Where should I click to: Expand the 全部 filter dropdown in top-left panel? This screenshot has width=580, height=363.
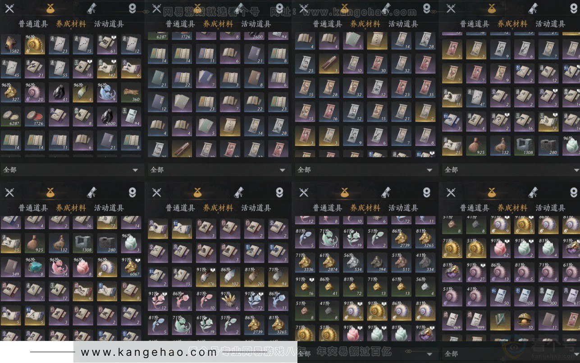click(72, 170)
